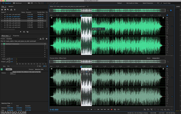The height and width of the screenshot is (114, 181).
Task: Toggle power for effects slot 6
Action: (4, 55)
